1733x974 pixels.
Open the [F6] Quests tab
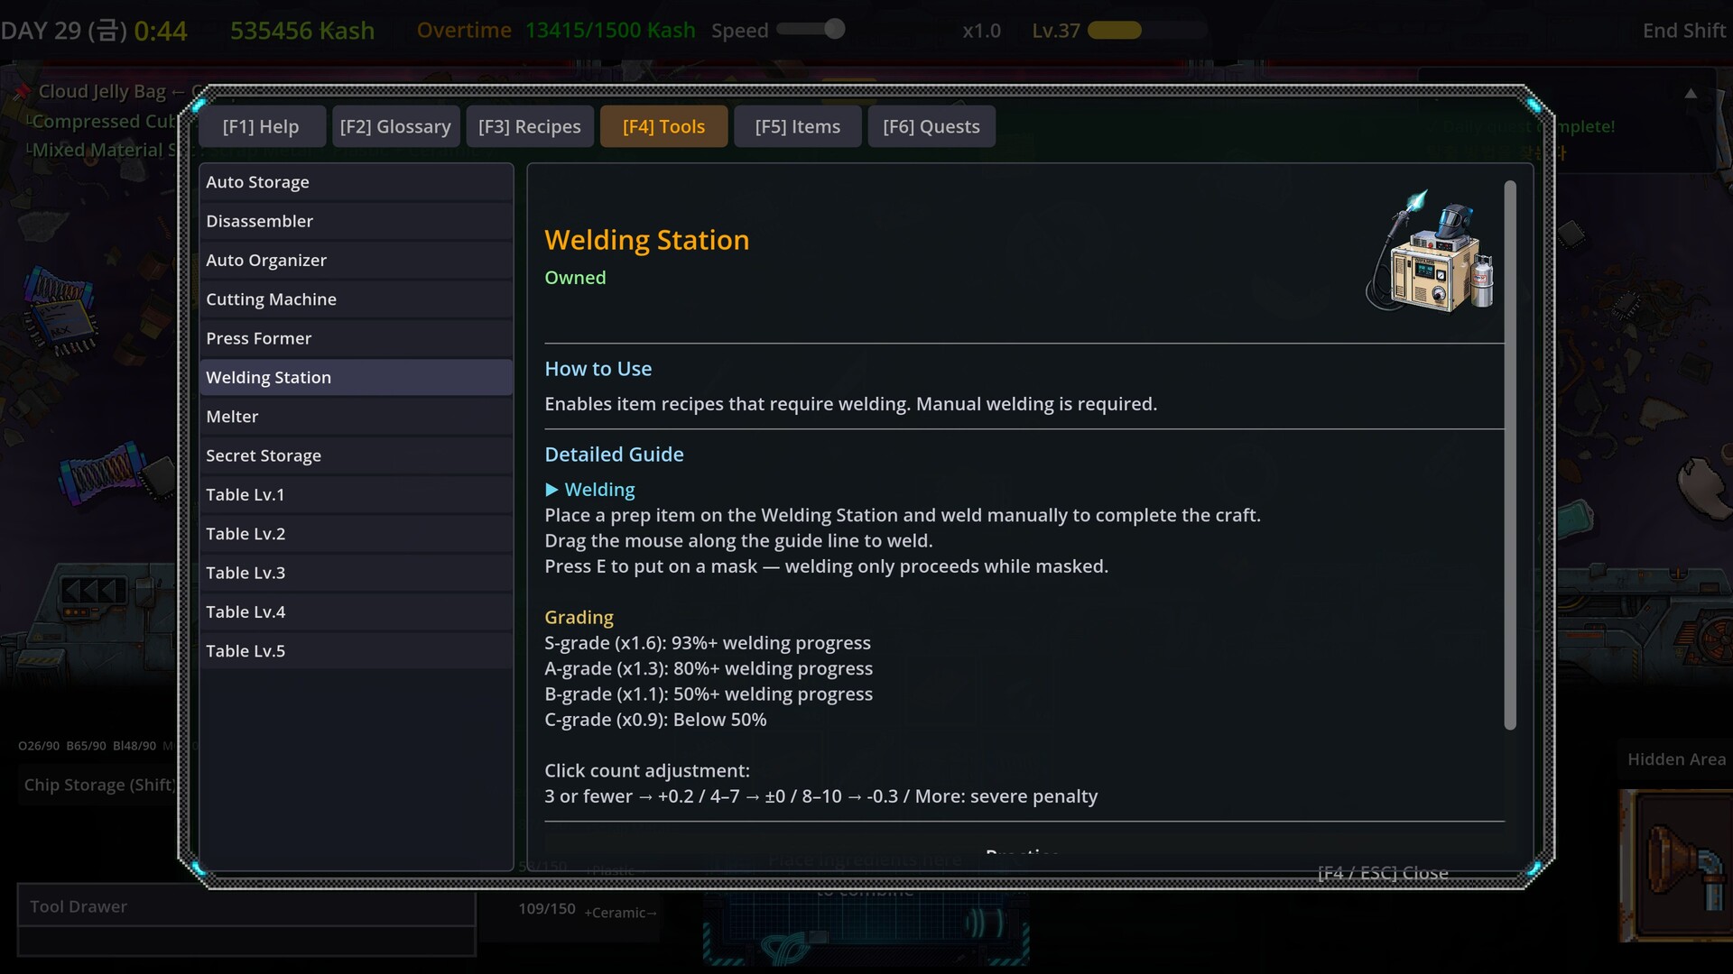pos(931,126)
